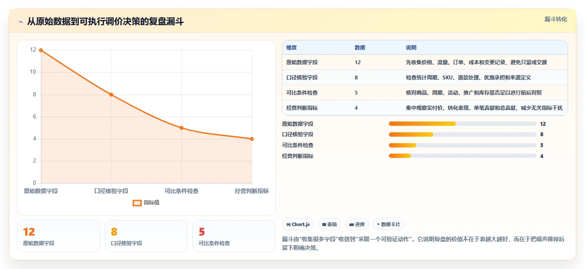Click the 数据 column header

(360, 48)
